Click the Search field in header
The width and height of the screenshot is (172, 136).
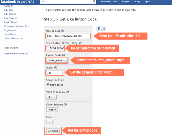pos(66,1)
